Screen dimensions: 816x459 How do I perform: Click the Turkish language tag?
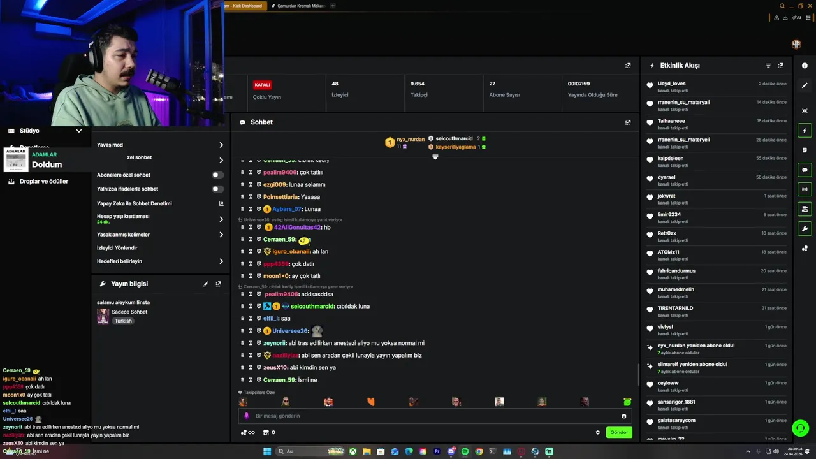coord(123,321)
